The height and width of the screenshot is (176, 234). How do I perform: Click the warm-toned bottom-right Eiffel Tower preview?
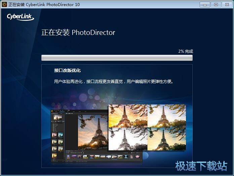pos(167,139)
